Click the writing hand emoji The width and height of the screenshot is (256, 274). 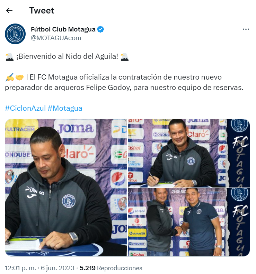9,77
